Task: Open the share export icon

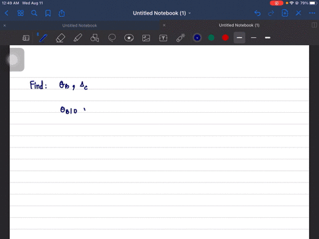Action: click(62, 13)
